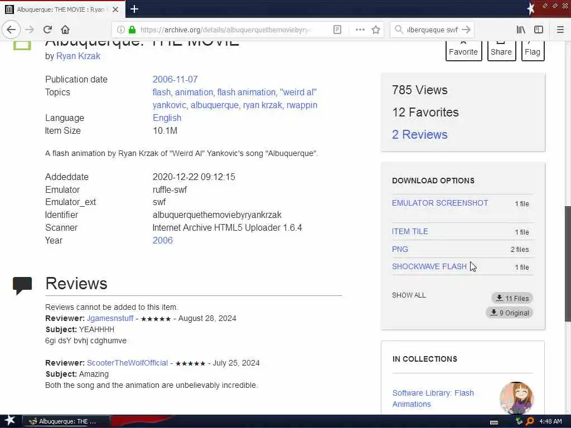Close the Albuquerque: THE MOVIE tab
The width and height of the screenshot is (571, 428).
115,9
